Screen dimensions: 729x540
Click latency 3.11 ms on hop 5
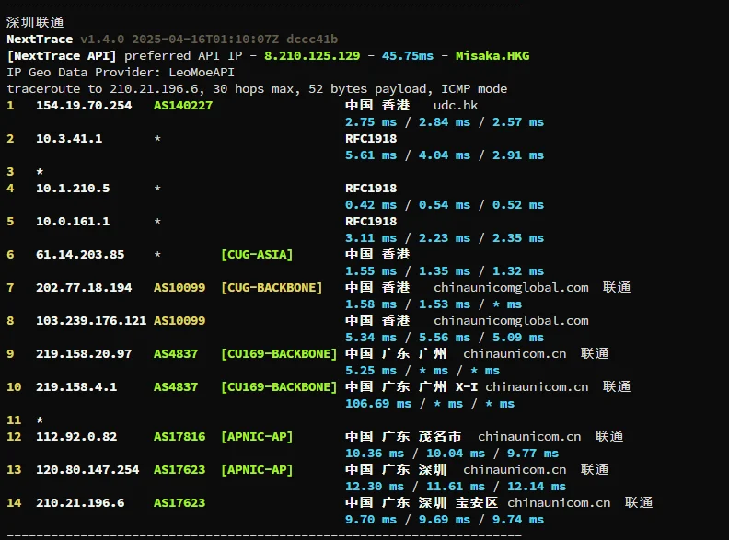pos(371,238)
